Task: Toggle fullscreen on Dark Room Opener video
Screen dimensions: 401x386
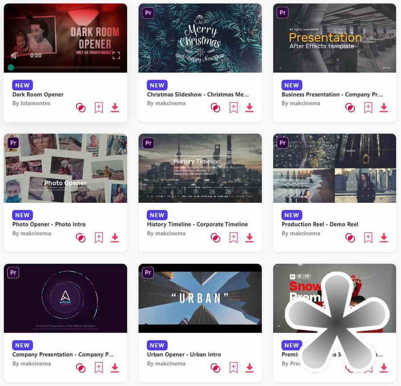Action: pos(116,55)
